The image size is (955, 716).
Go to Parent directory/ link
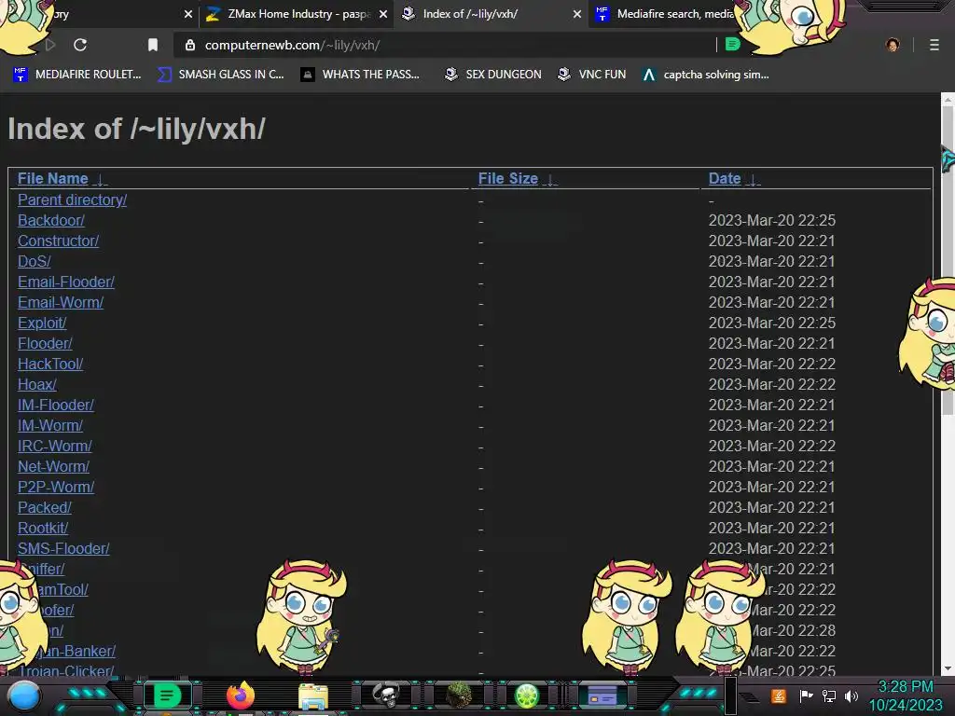tap(72, 200)
